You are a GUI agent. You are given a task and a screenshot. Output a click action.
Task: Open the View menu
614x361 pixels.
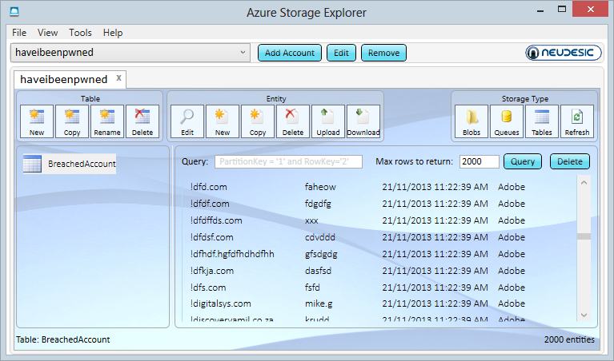[x=48, y=33]
